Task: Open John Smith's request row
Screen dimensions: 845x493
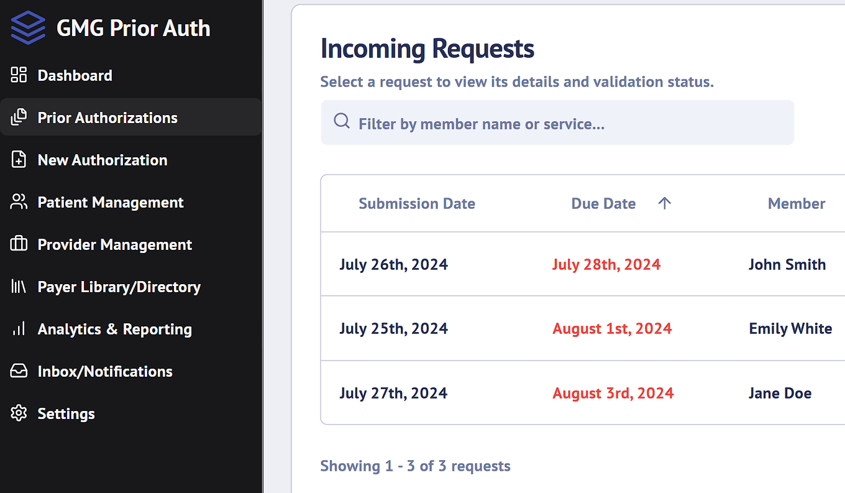Action: 787,264
